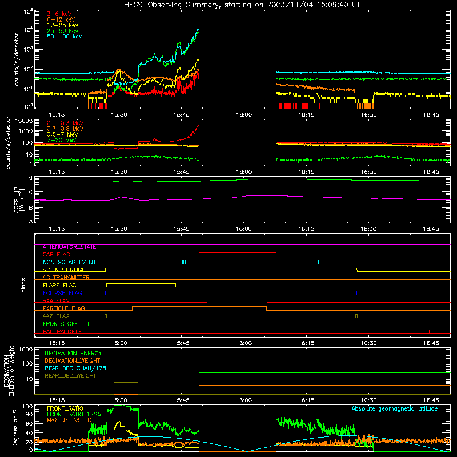Click the REAR_DEC_WEIGHT legend label

click(70, 376)
